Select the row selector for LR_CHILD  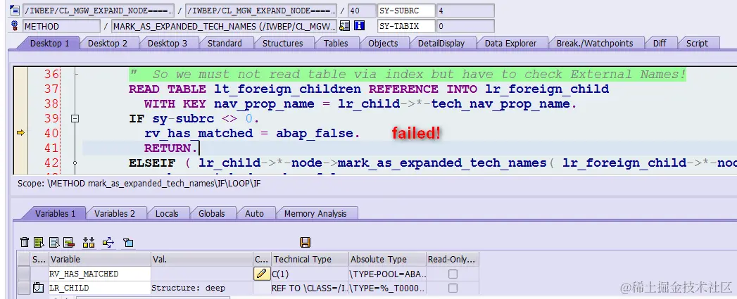pyautogui.click(x=24, y=288)
